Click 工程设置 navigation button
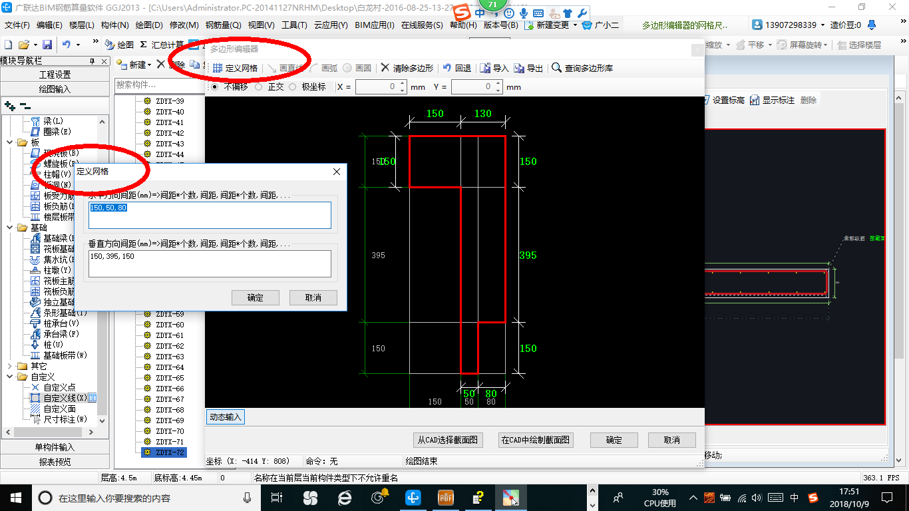909x511 pixels. click(55, 75)
